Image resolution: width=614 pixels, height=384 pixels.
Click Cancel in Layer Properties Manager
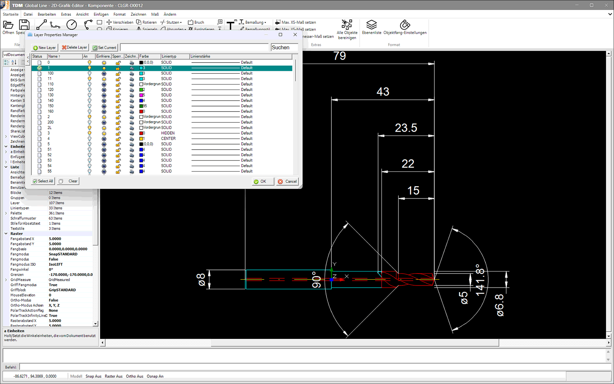pyautogui.click(x=287, y=181)
